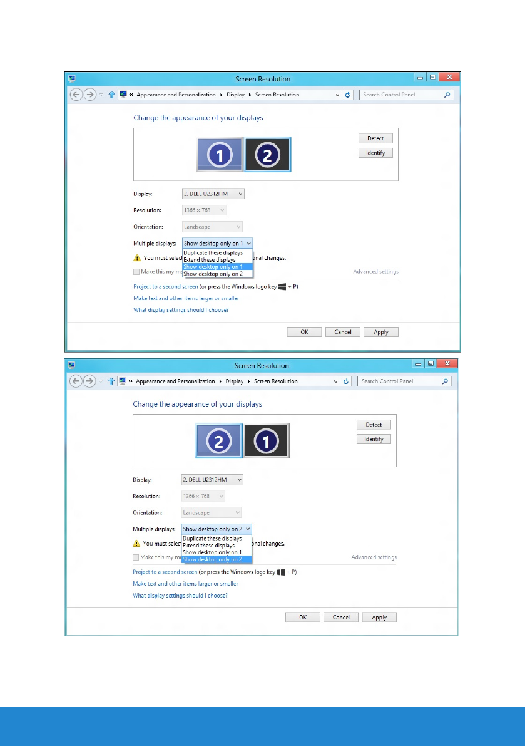This screenshot has height=746, width=525.
Task: Click Apply in the lower window
Action: click(379, 618)
